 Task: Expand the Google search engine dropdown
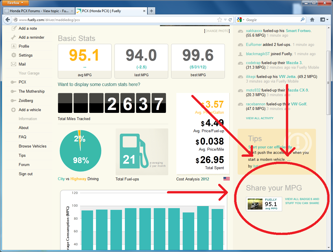pos(240,20)
